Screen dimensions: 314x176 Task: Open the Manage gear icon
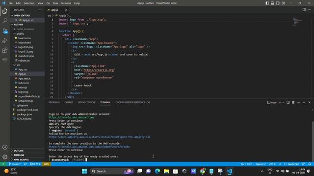click(x=5, y=157)
